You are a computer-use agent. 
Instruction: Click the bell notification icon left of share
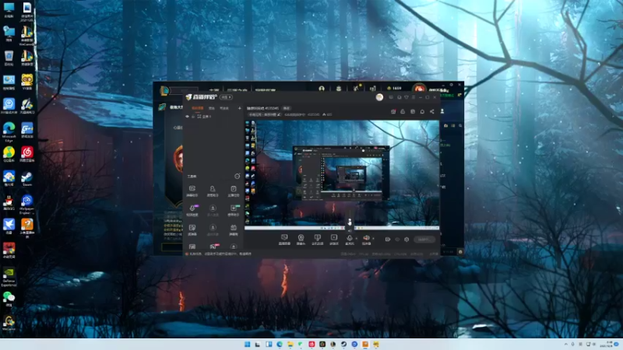(422, 111)
